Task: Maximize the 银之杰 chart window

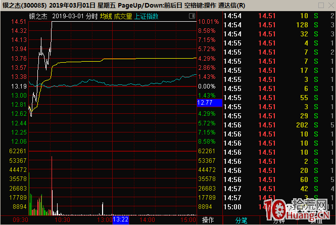Action: [x=321, y=5]
